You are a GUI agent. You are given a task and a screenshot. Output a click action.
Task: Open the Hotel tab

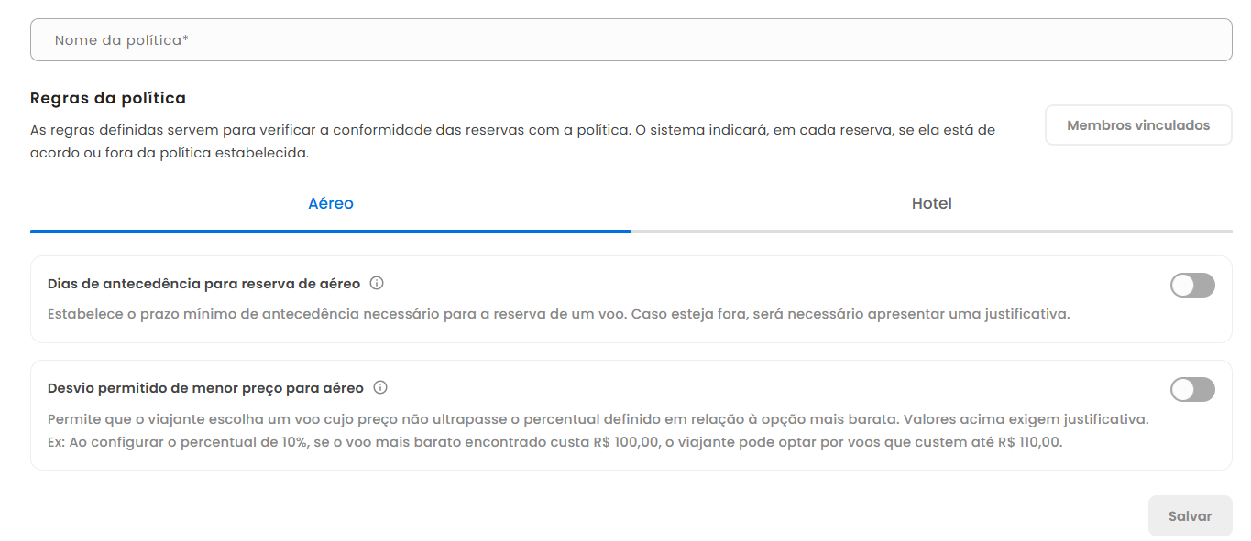coord(931,203)
